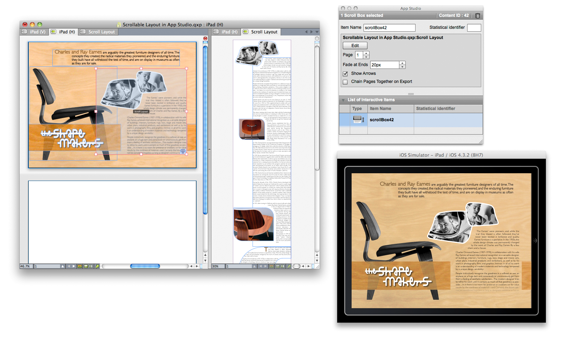
Task: Edit the Item Name field showing scrollBox42
Action: [x=389, y=27]
